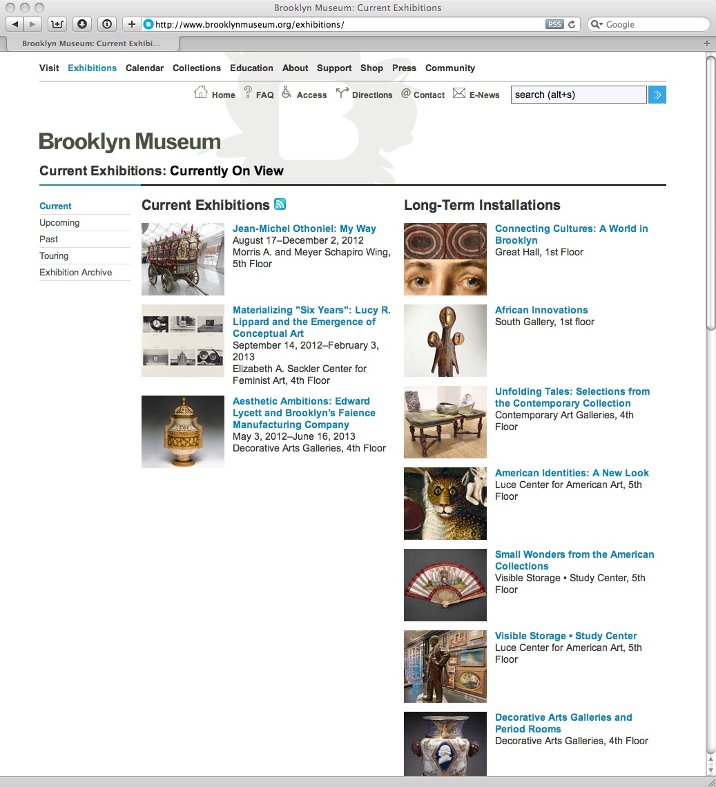The image size is (716, 787).
Task: Open Decorative Arts Galleries and Period Rooms
Action: 563,723
